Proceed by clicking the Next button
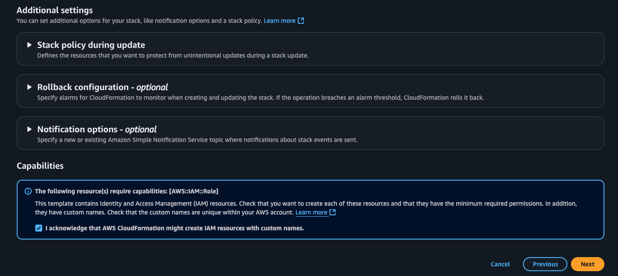Screen dimensions: 618x276 [x=587, y=264]
